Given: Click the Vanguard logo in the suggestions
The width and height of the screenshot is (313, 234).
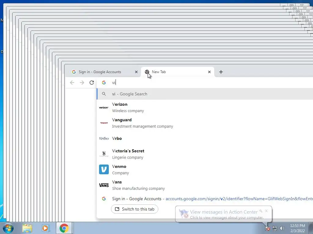Looking at the screenshot, I should pos(104,123).
